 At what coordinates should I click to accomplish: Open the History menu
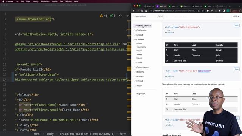click(35, 2)
